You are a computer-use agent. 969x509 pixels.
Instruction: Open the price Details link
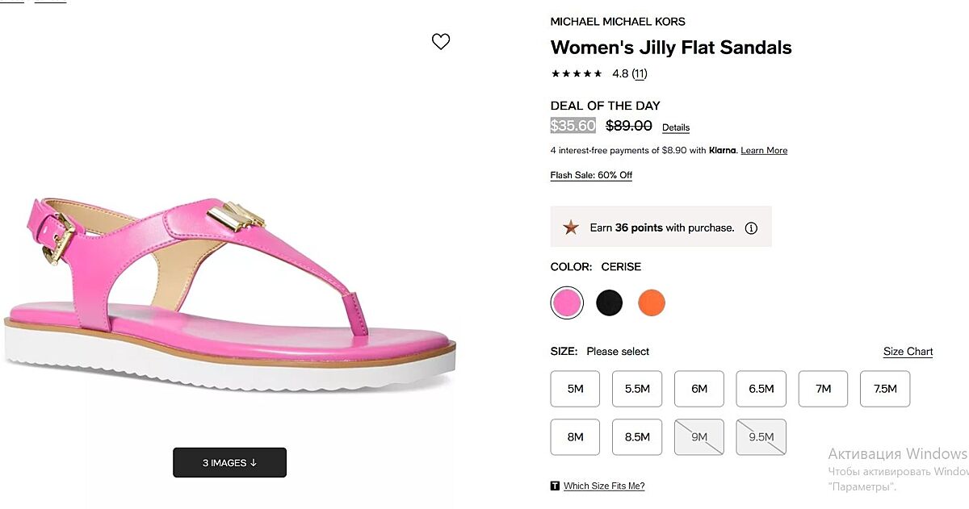coord(676,127)
